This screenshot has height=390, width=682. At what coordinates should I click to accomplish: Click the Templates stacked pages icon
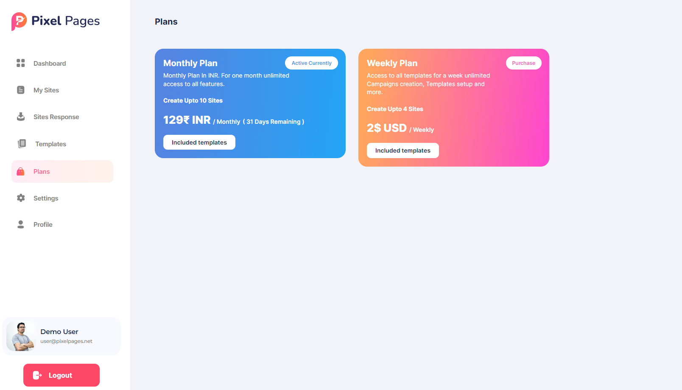click(22, 144)
